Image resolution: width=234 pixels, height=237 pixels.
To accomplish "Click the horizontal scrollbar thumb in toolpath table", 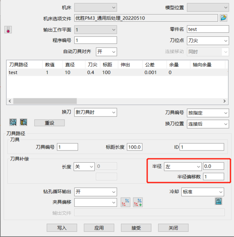I will point(45,101).
